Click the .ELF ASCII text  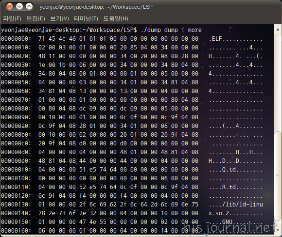point(215,39)
